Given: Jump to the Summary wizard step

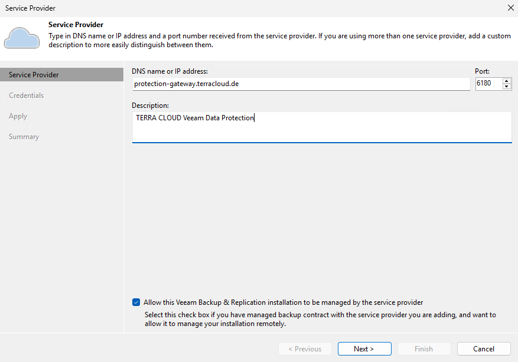Looking at the screenshot, I should 24,137.
